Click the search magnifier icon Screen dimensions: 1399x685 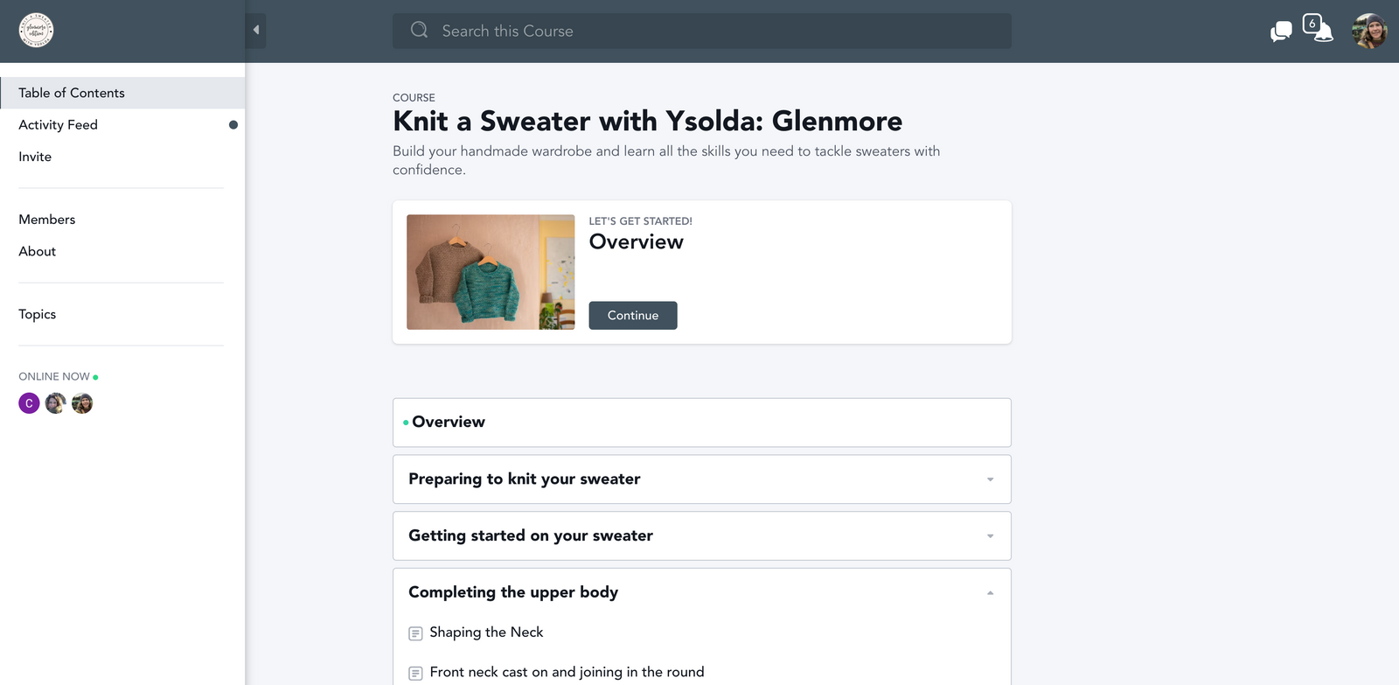420,31
